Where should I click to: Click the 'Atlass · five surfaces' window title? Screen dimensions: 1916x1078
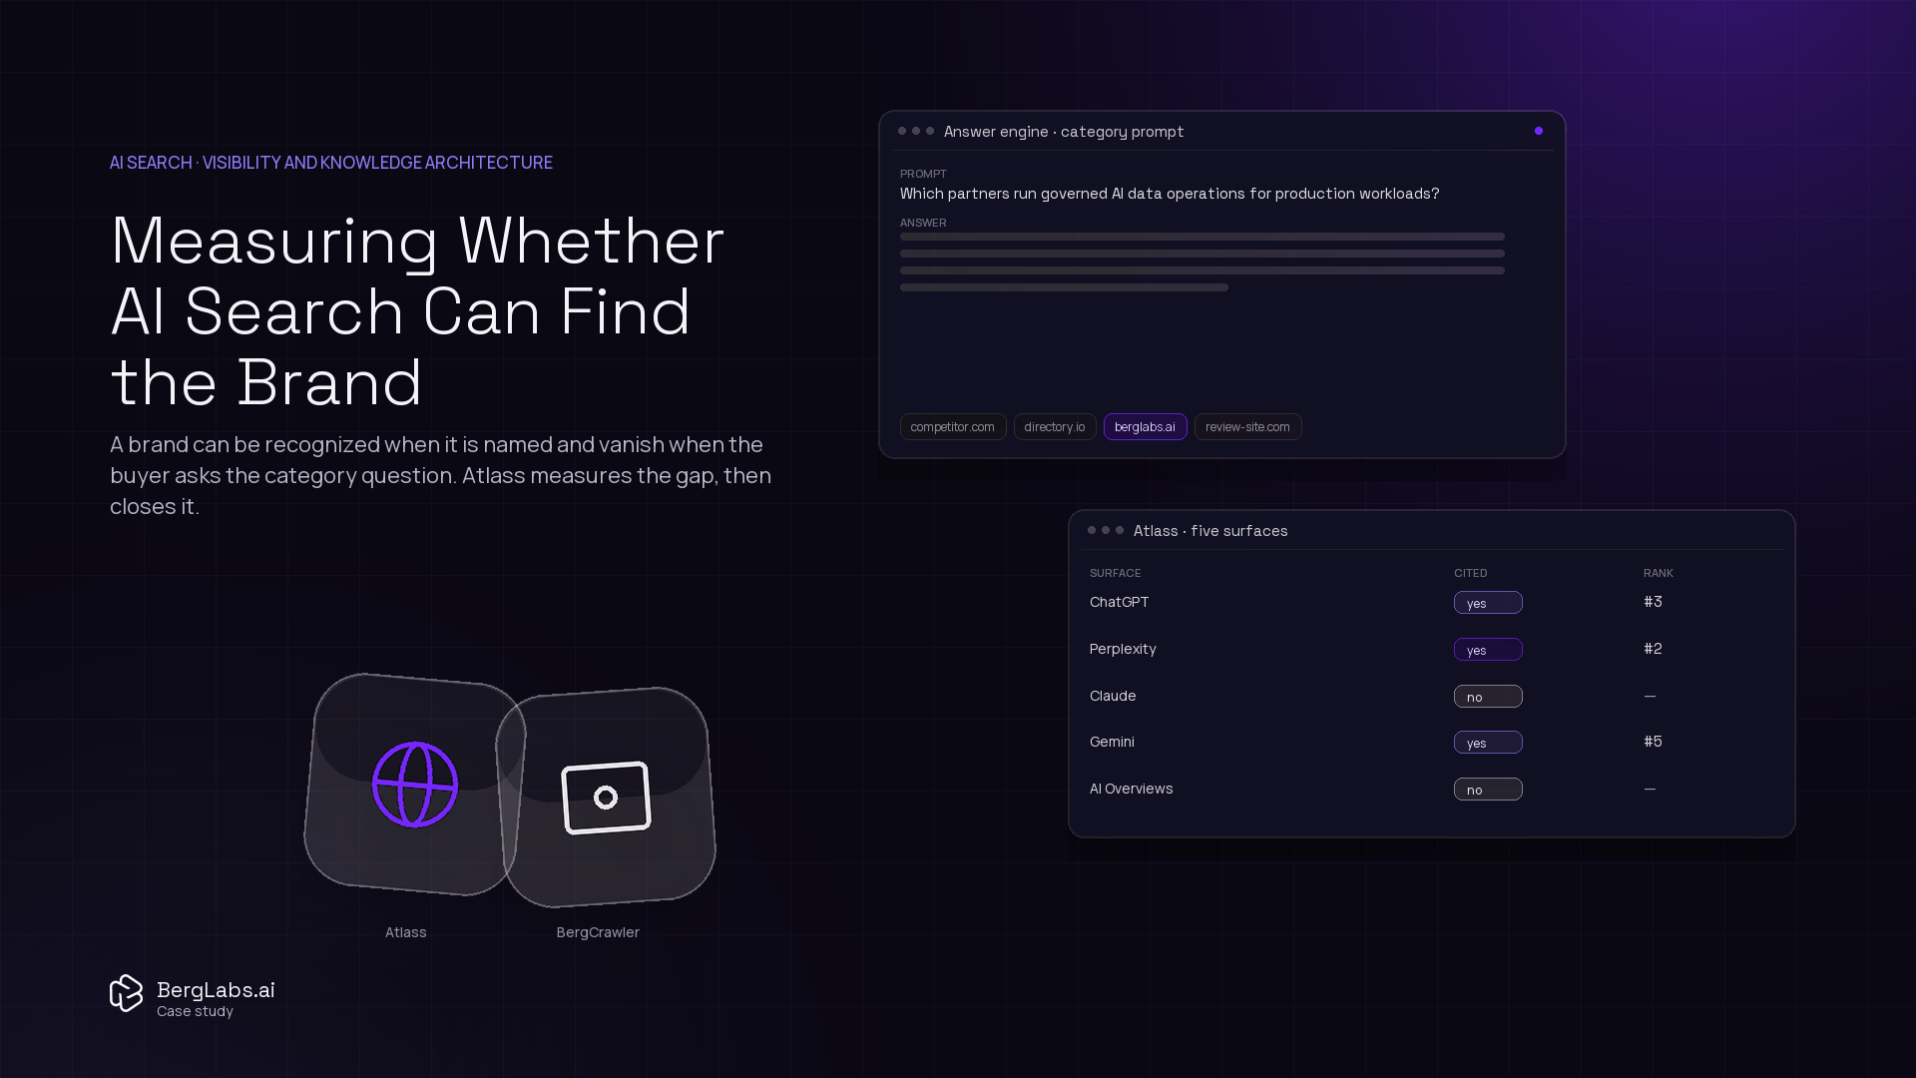pyautogui.click(x=1210, y=531)
